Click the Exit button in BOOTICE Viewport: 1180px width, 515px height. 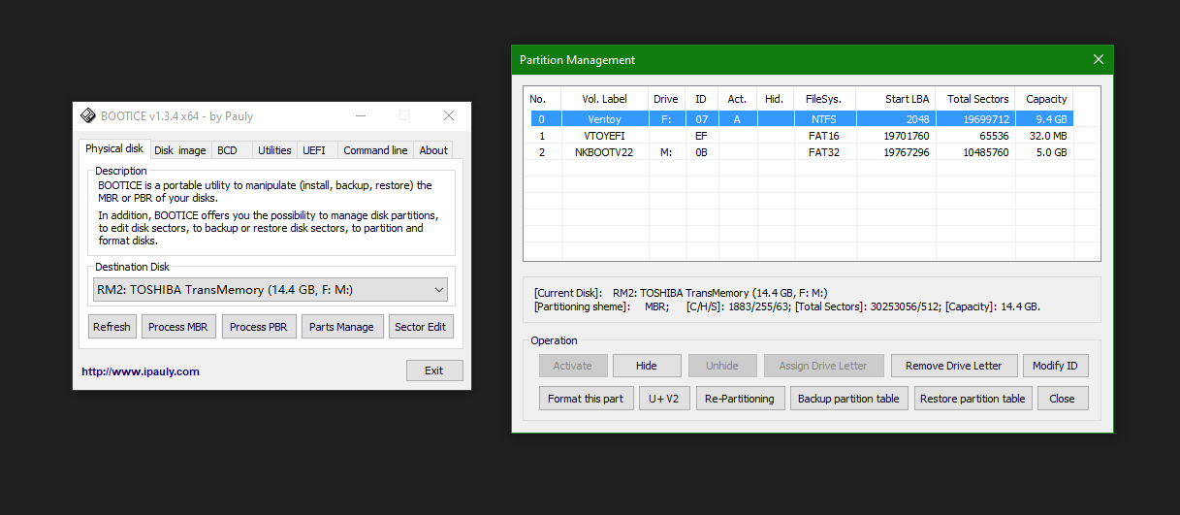coord(434,370)
